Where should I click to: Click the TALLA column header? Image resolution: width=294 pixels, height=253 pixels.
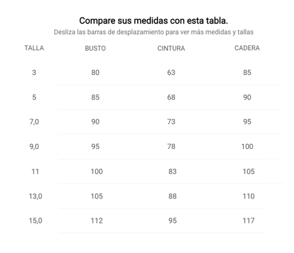pos(34,48)
